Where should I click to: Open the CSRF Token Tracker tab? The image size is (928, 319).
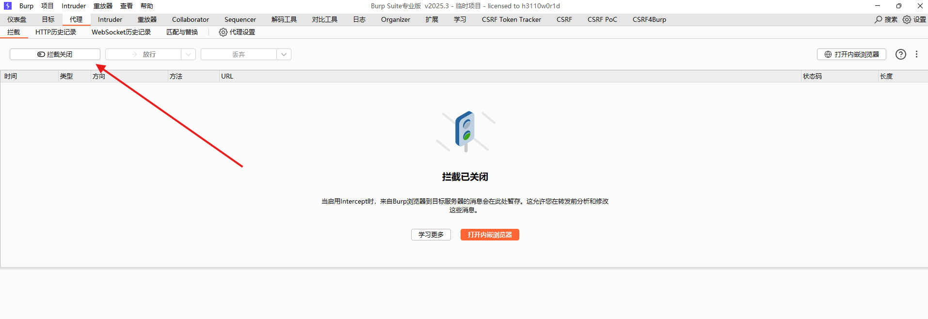(512, 19)
